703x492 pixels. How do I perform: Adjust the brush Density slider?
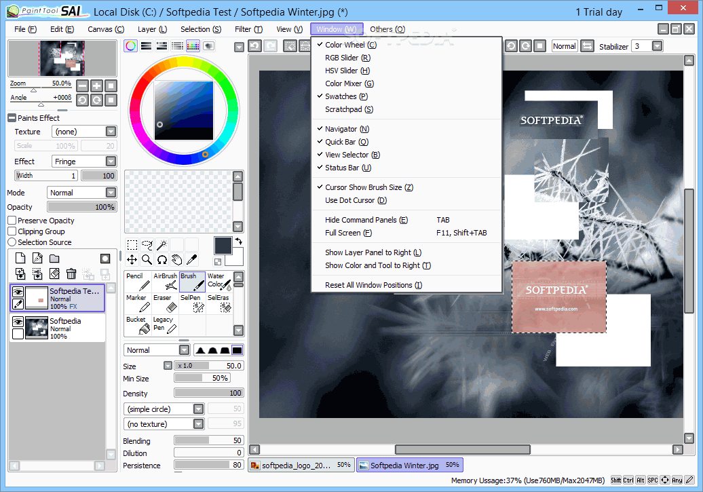pos(209,393)
